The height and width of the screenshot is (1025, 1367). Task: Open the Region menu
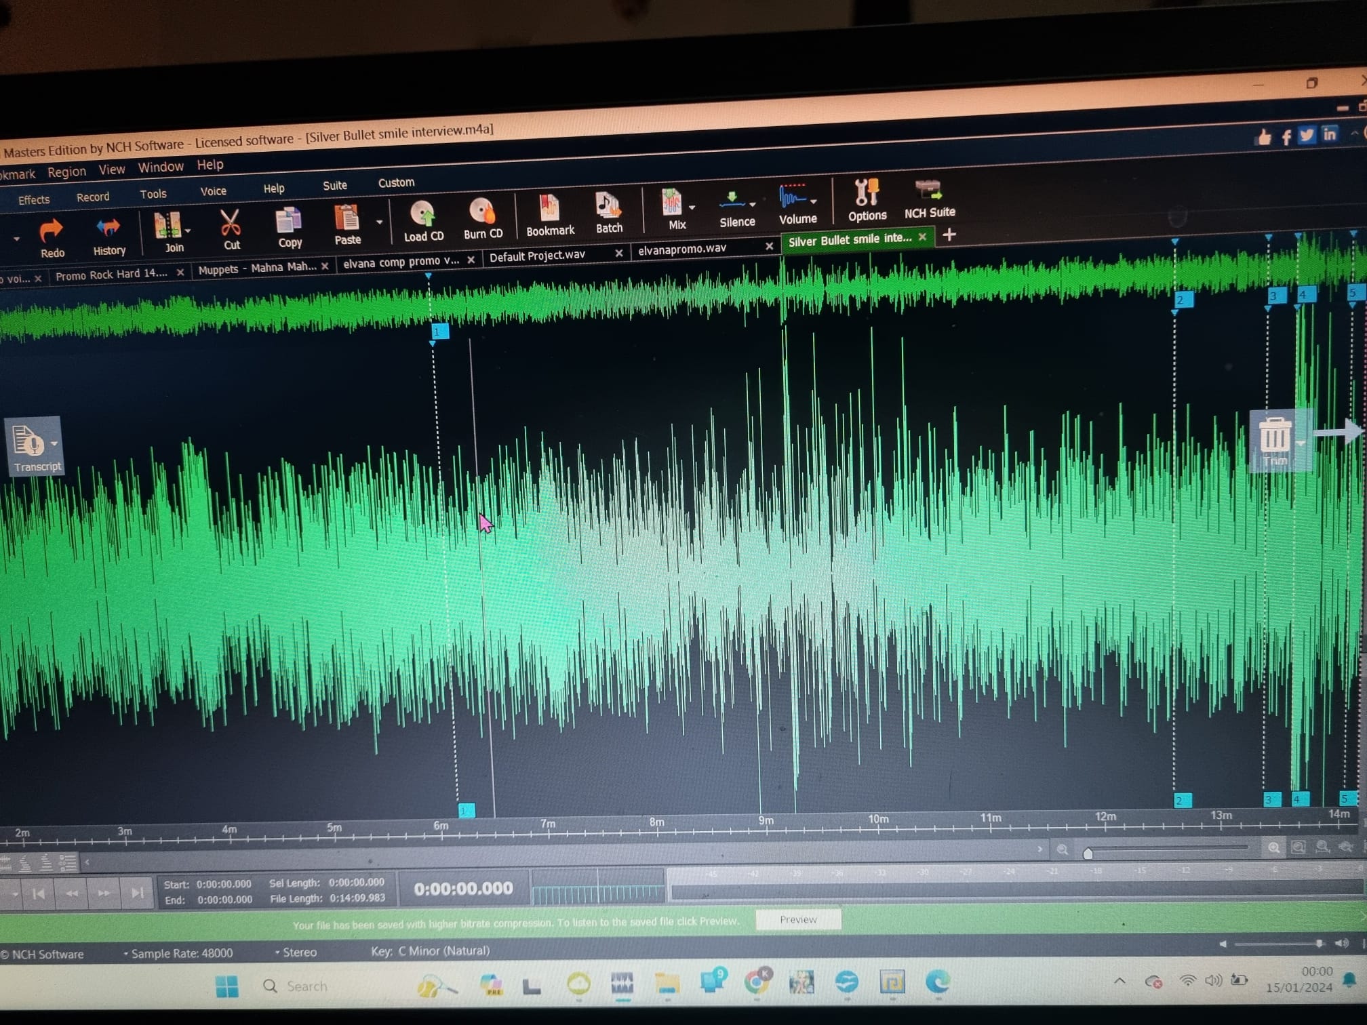click(x=66, y=172)
